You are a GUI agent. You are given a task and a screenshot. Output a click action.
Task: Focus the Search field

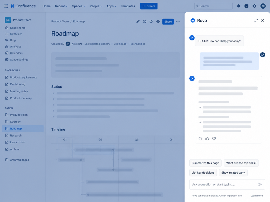pyautogui.click(x=213, y=6)
